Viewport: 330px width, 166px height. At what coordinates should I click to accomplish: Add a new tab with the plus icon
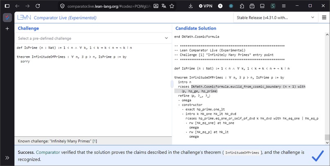tap(7, 28)
